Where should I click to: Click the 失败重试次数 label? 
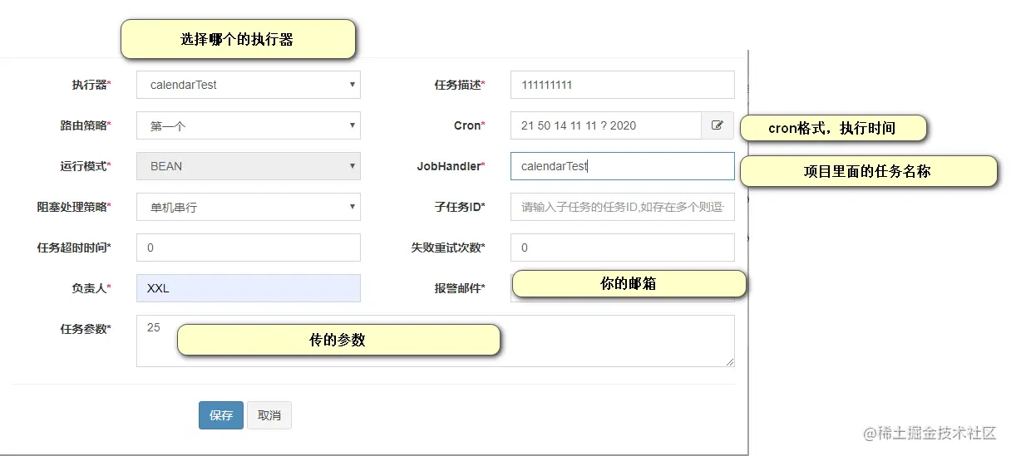coord(448,248)
